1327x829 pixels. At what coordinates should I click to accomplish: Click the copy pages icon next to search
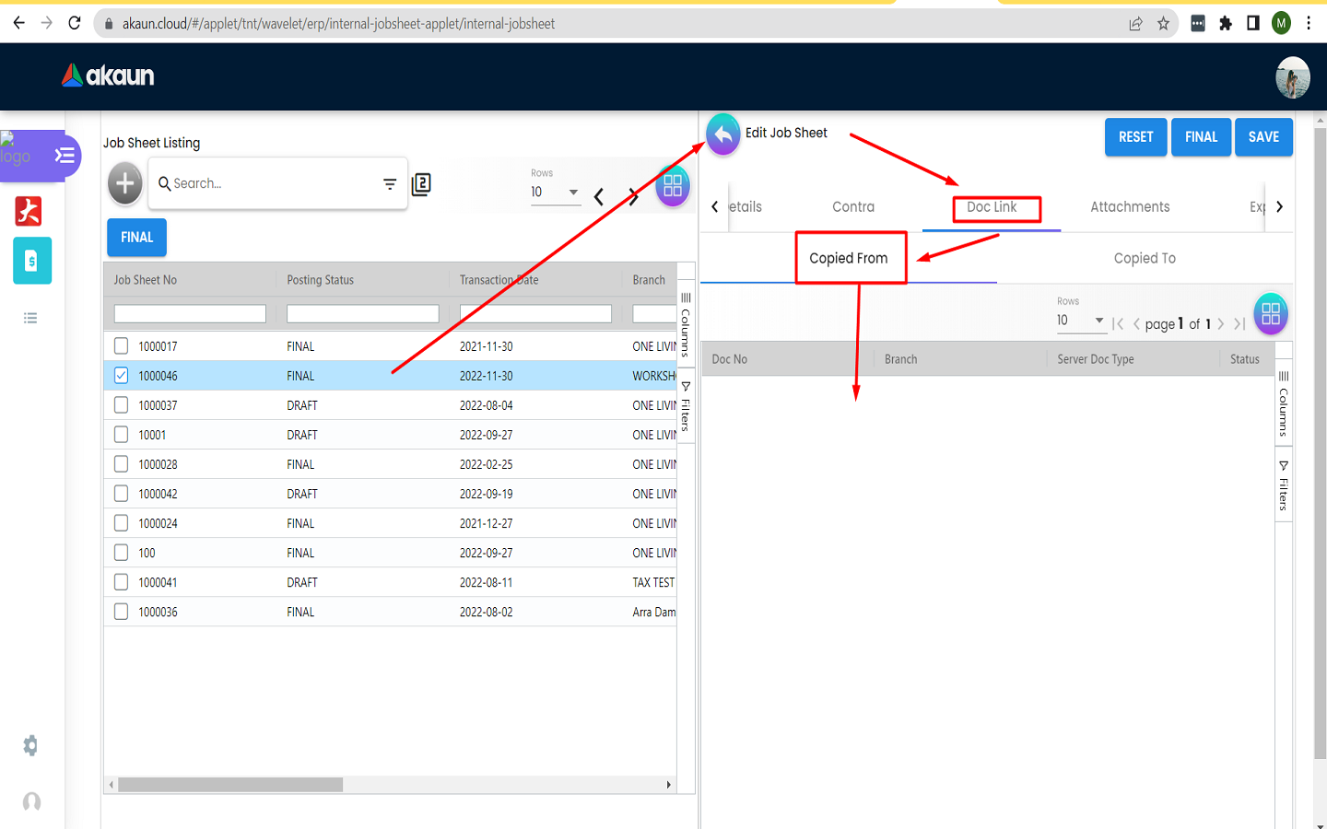coord(421,184)
